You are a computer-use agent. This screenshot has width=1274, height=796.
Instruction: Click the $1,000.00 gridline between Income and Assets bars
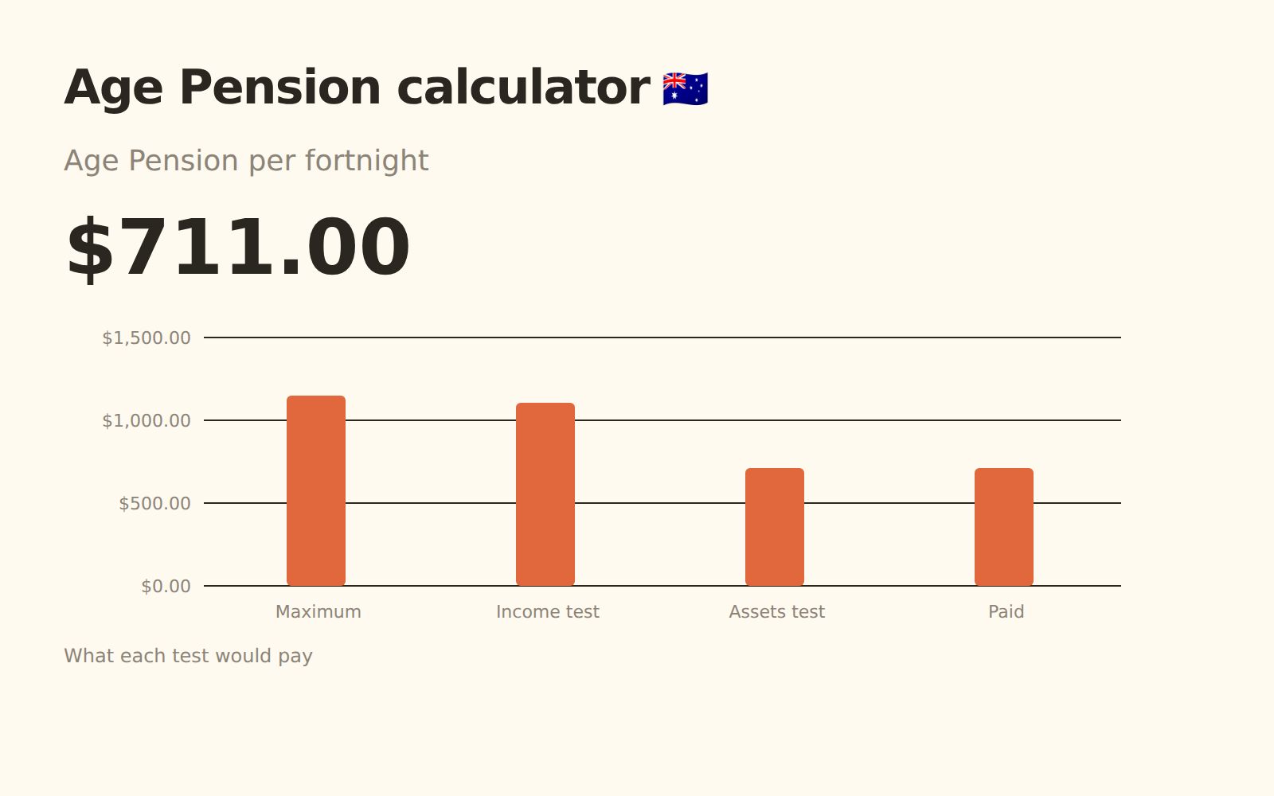660,420
